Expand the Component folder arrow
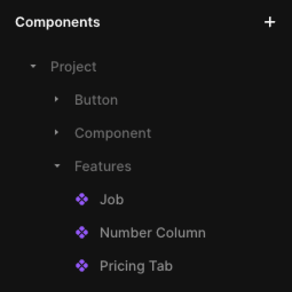Screen dimensions: 292x292 pos(57,133)
